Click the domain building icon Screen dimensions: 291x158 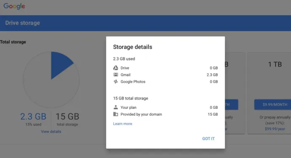click(x=116, y=114)
